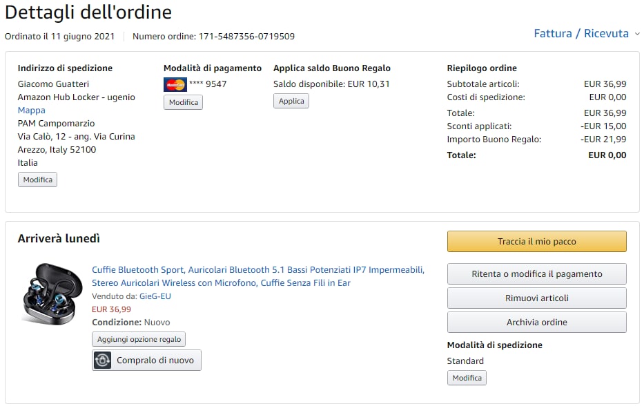Click the buy-again circular arrows icon

[x=103, y=361]
